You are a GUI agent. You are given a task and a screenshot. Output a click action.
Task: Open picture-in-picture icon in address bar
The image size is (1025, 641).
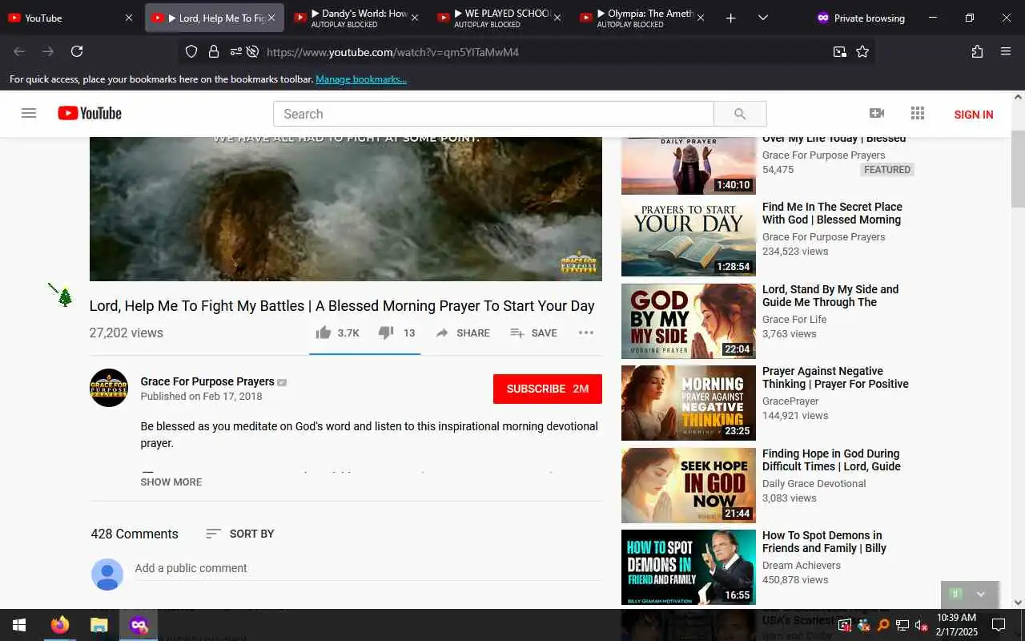click(x=839, y=52)
